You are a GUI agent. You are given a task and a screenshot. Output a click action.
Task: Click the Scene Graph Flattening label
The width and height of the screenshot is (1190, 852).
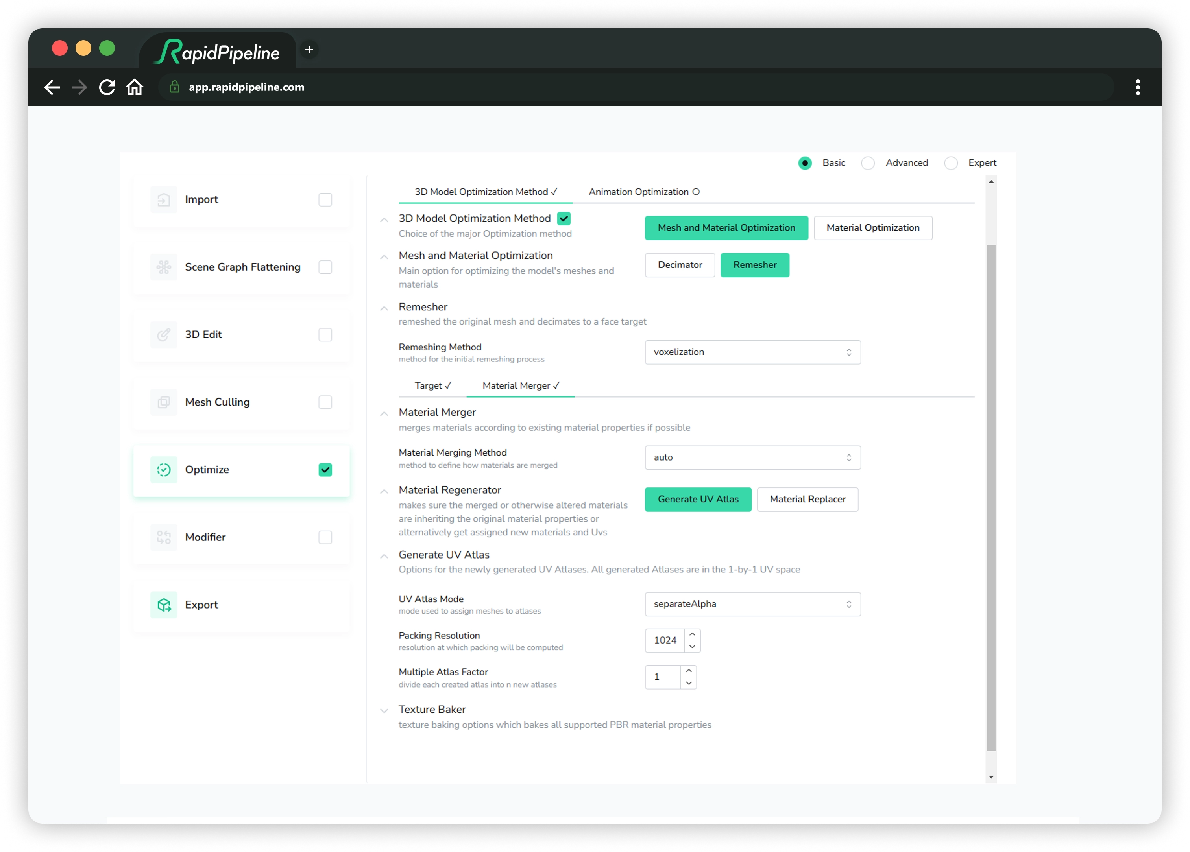click(242, 267)
